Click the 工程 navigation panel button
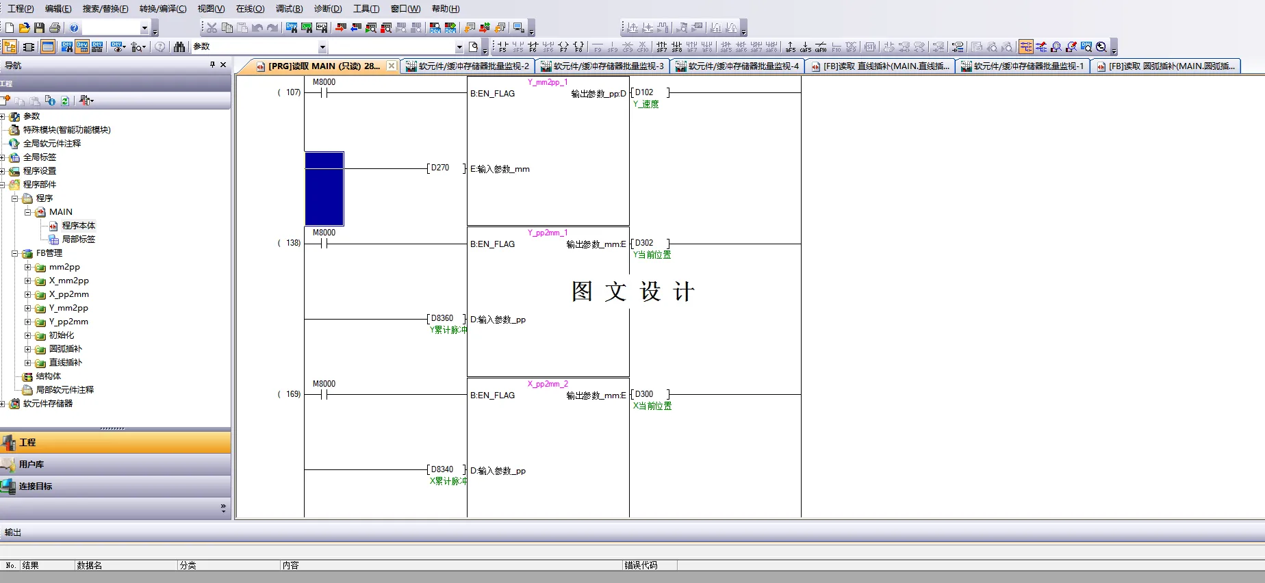 115,443
